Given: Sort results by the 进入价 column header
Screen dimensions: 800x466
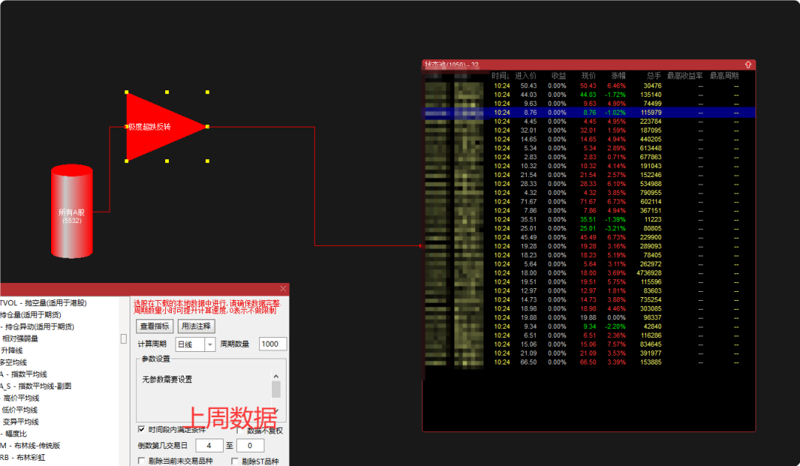Looking at the screenshot, I should click(x=525, y=76).
